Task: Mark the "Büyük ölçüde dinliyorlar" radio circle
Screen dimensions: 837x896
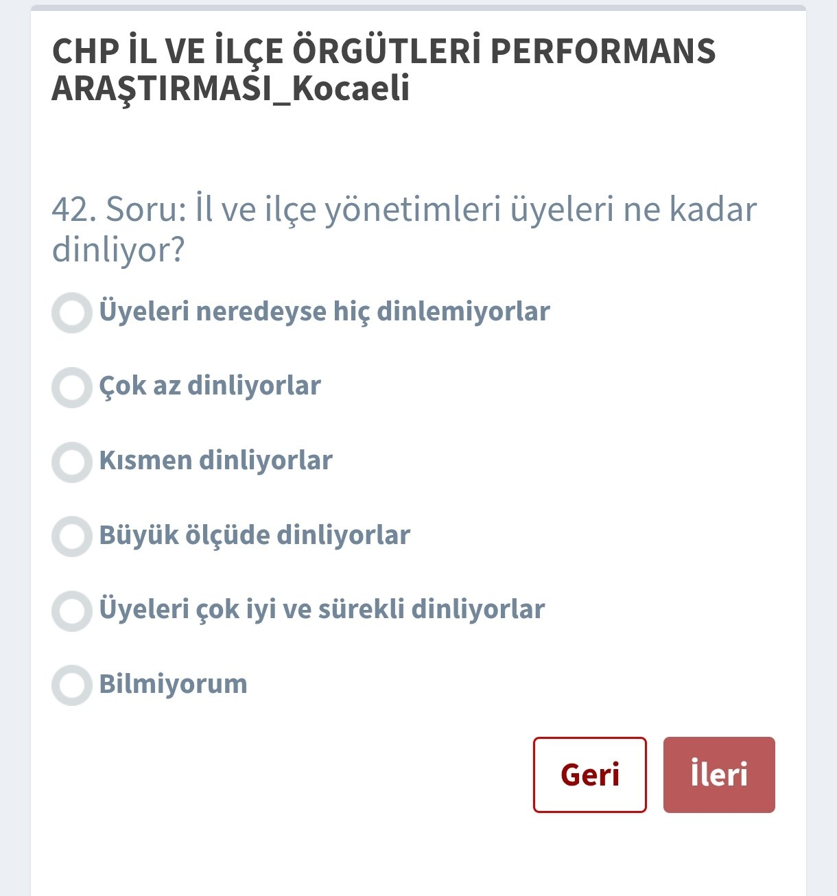Action: point(72,537)
